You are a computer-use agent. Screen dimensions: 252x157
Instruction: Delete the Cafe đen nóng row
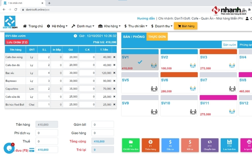coord(114,57)
